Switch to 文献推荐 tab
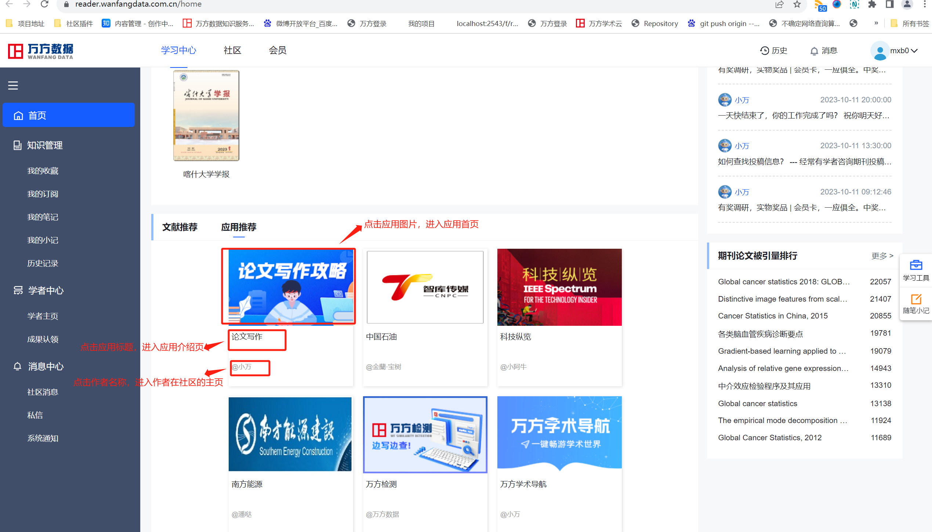Viewport: 932px width, 532px height. point(179,227)
